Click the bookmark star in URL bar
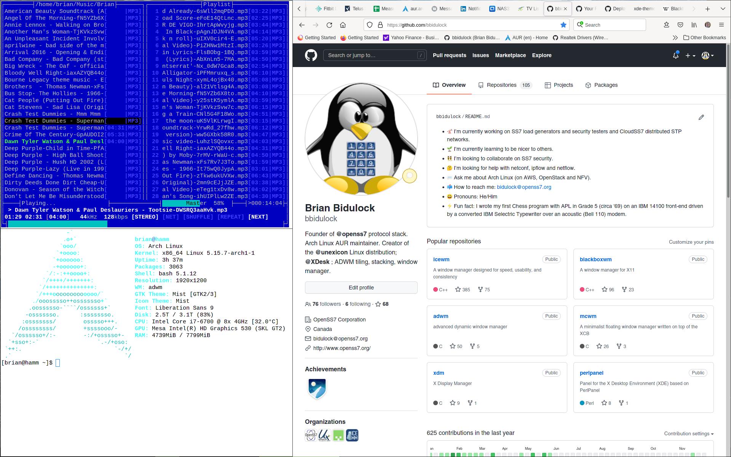The image size is (731, 457). coord(563,25)
